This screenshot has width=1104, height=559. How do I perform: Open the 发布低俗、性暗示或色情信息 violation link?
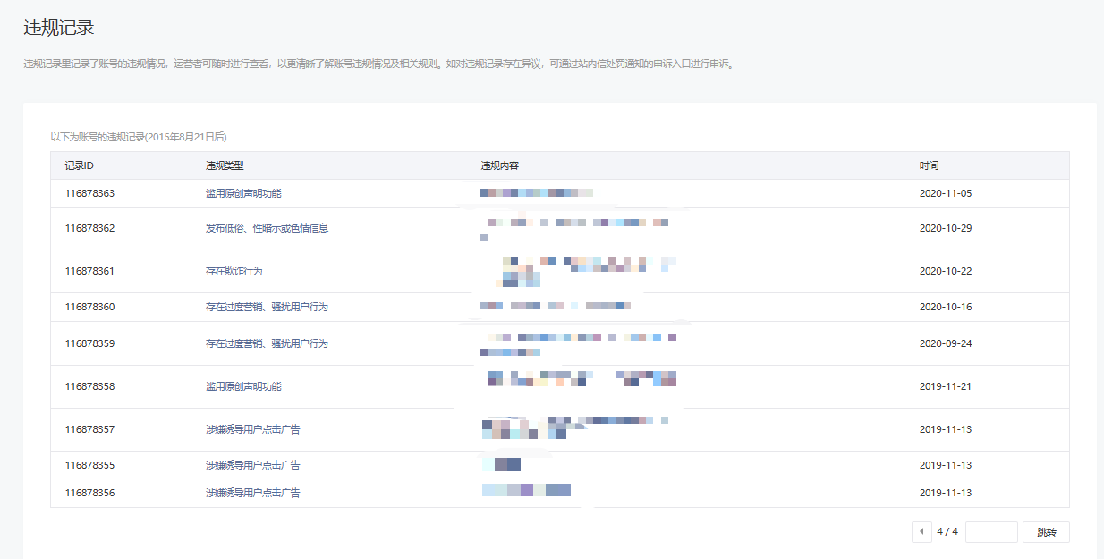pyautogui.click(x=267, y=228)
